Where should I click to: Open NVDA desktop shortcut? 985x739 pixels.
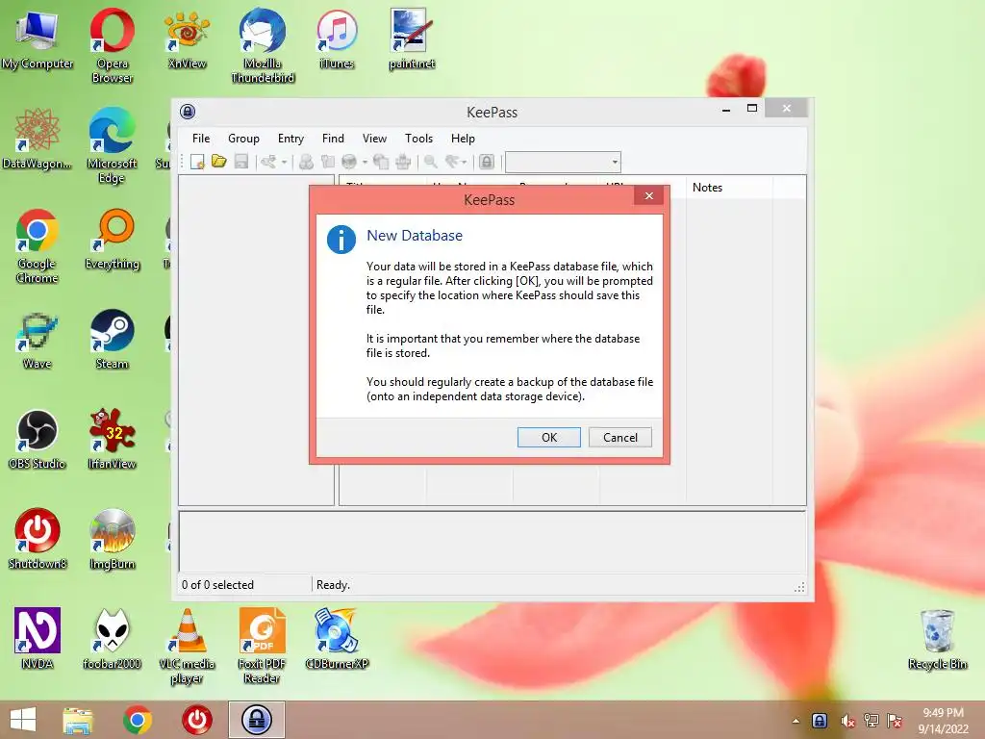pyautogui.click(x=38, y=639)
